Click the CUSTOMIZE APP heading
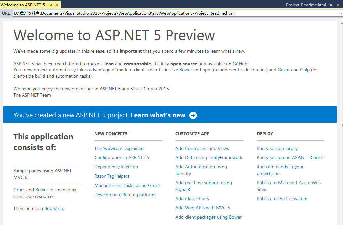The width and height of the screenshot is (343, 225). click(192, 134)
